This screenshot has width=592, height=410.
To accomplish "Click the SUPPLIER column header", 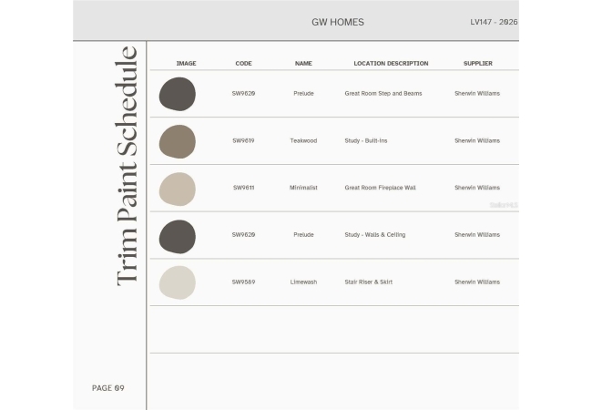I will [477, 64].
